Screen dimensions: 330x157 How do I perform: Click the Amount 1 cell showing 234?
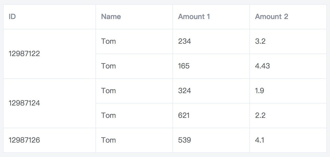[x=211, y=41]
